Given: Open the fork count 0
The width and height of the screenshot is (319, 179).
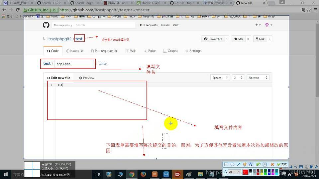Looking at the screenshot, I should coord(269,39).
